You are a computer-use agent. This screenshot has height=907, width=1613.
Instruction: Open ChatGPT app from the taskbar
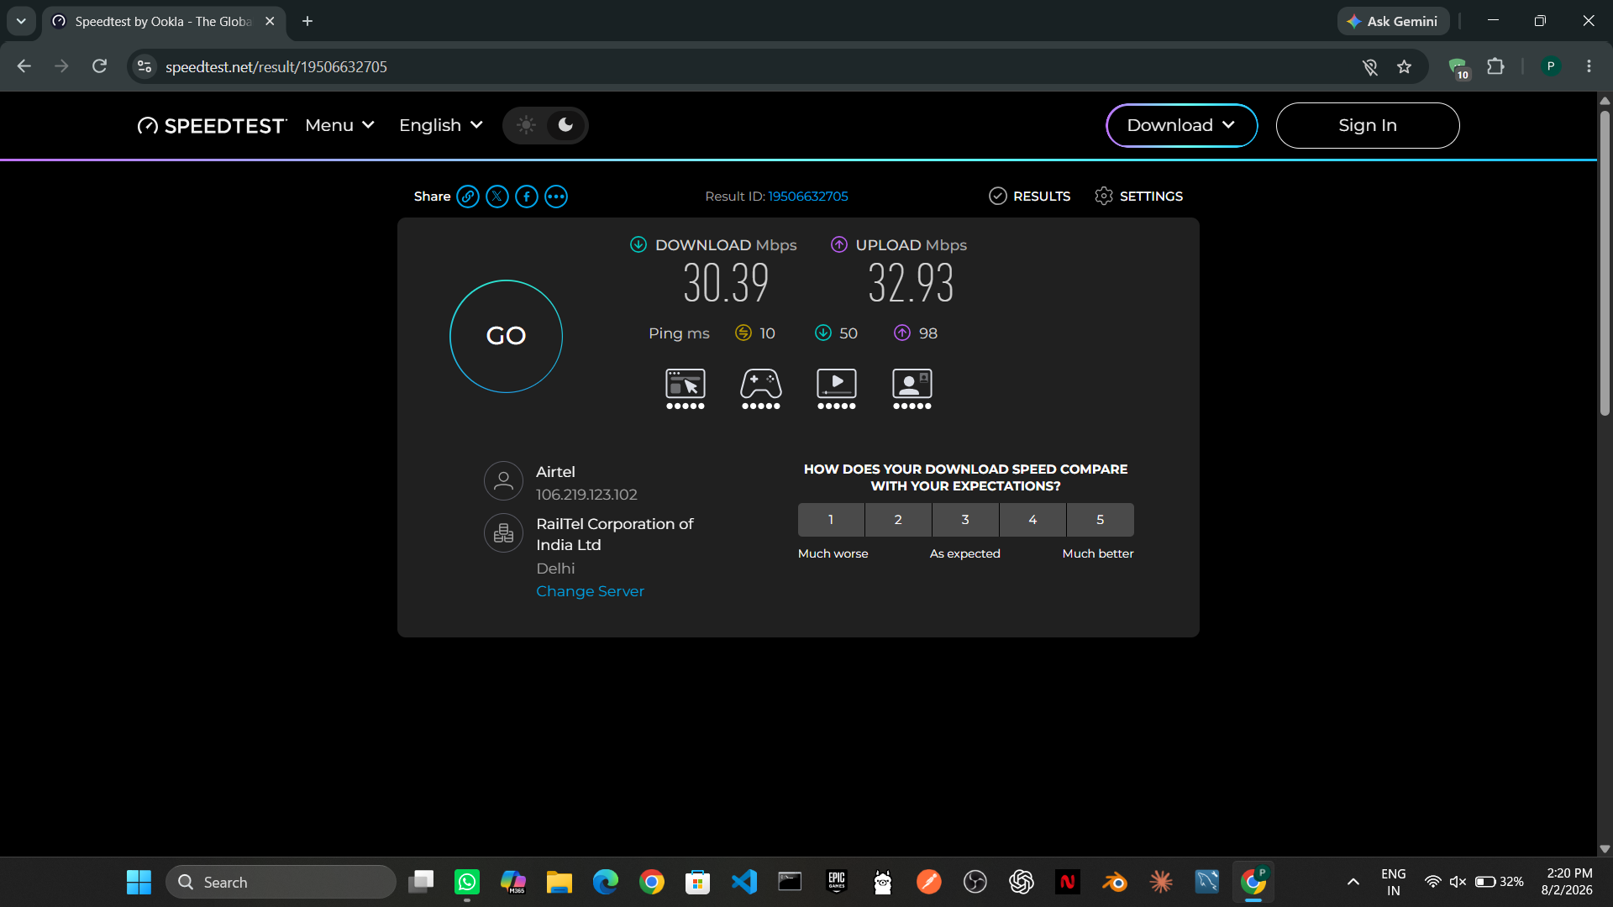(x=1022, y=882)
